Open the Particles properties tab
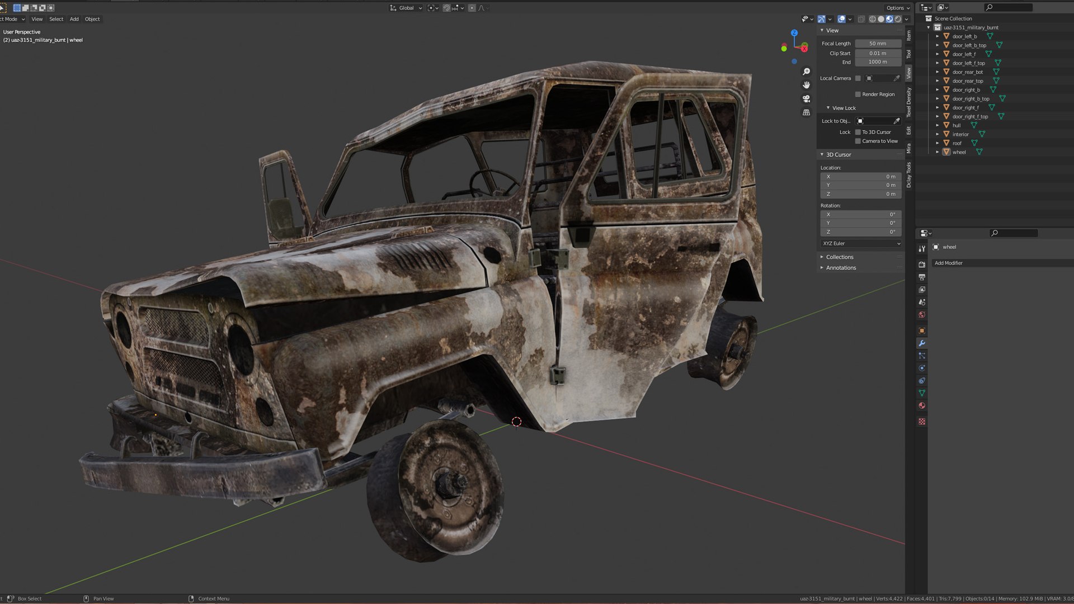This screenshot has width=1074, height=604. (x=922, y=356)
